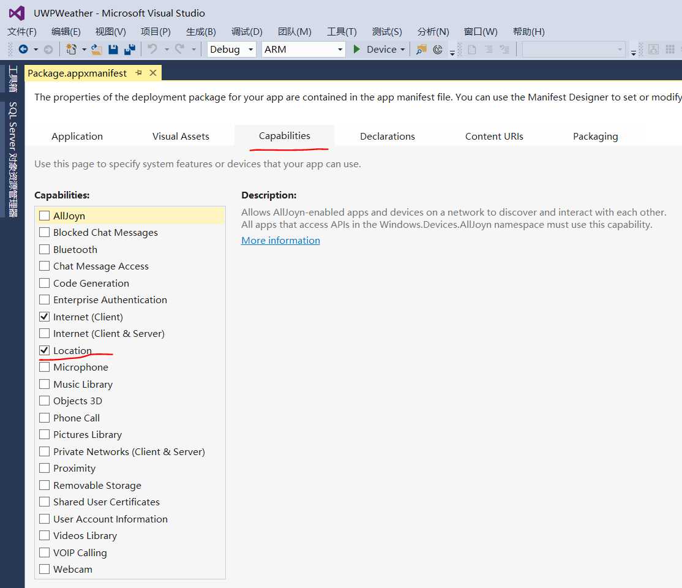
Task: Open the 工具(T) tools menu
Action: pyautogui.click(x=342, y=32)
